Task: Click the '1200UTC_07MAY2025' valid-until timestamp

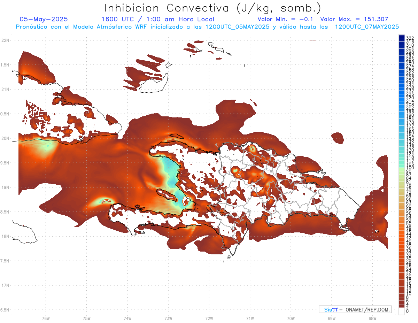Action: 367,26
